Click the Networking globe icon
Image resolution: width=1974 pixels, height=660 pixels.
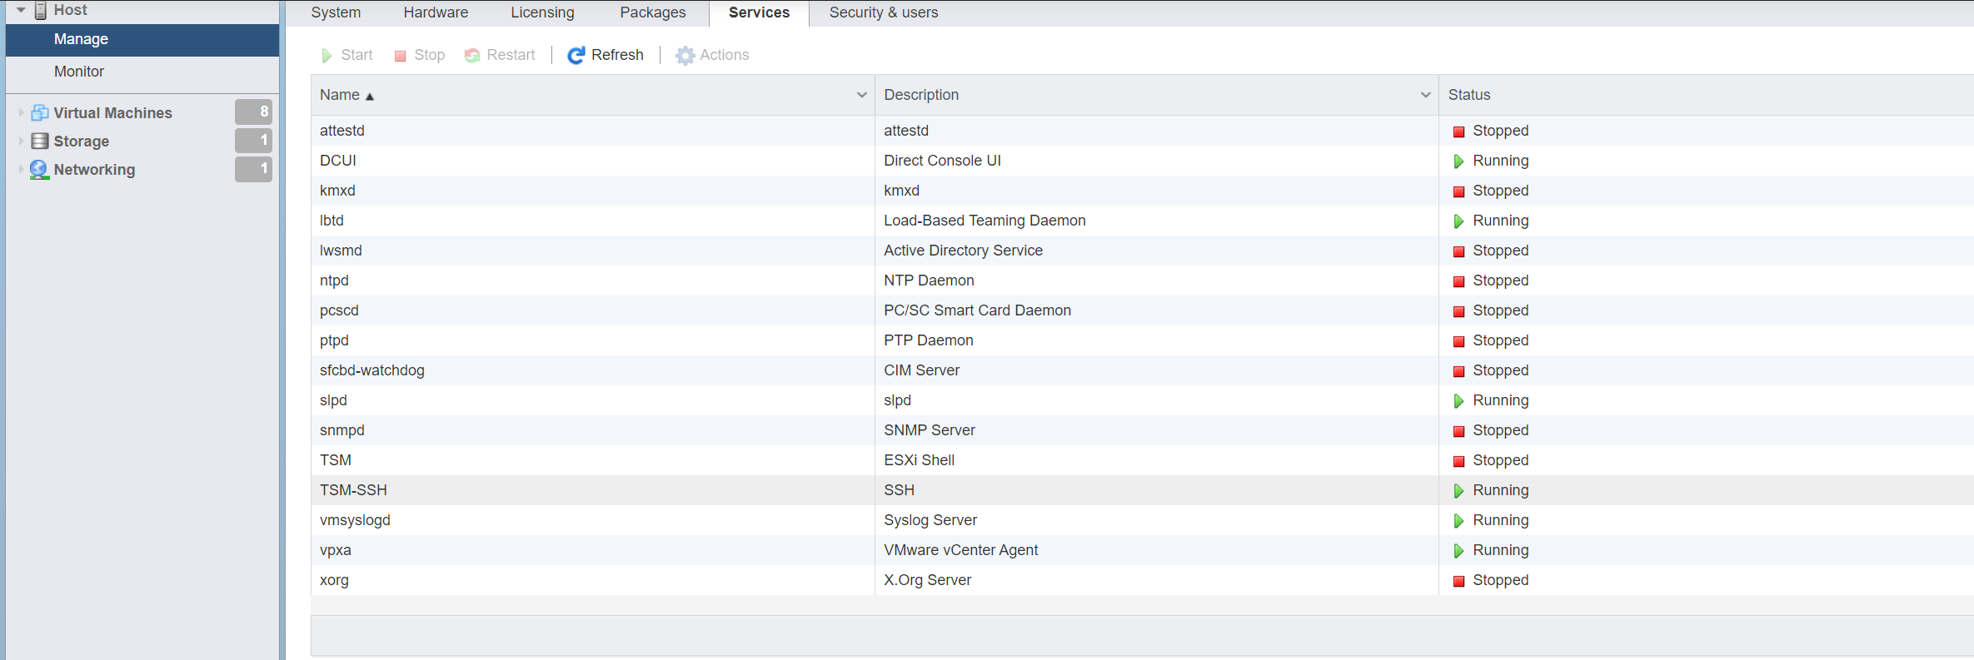[x=39, y=170]
